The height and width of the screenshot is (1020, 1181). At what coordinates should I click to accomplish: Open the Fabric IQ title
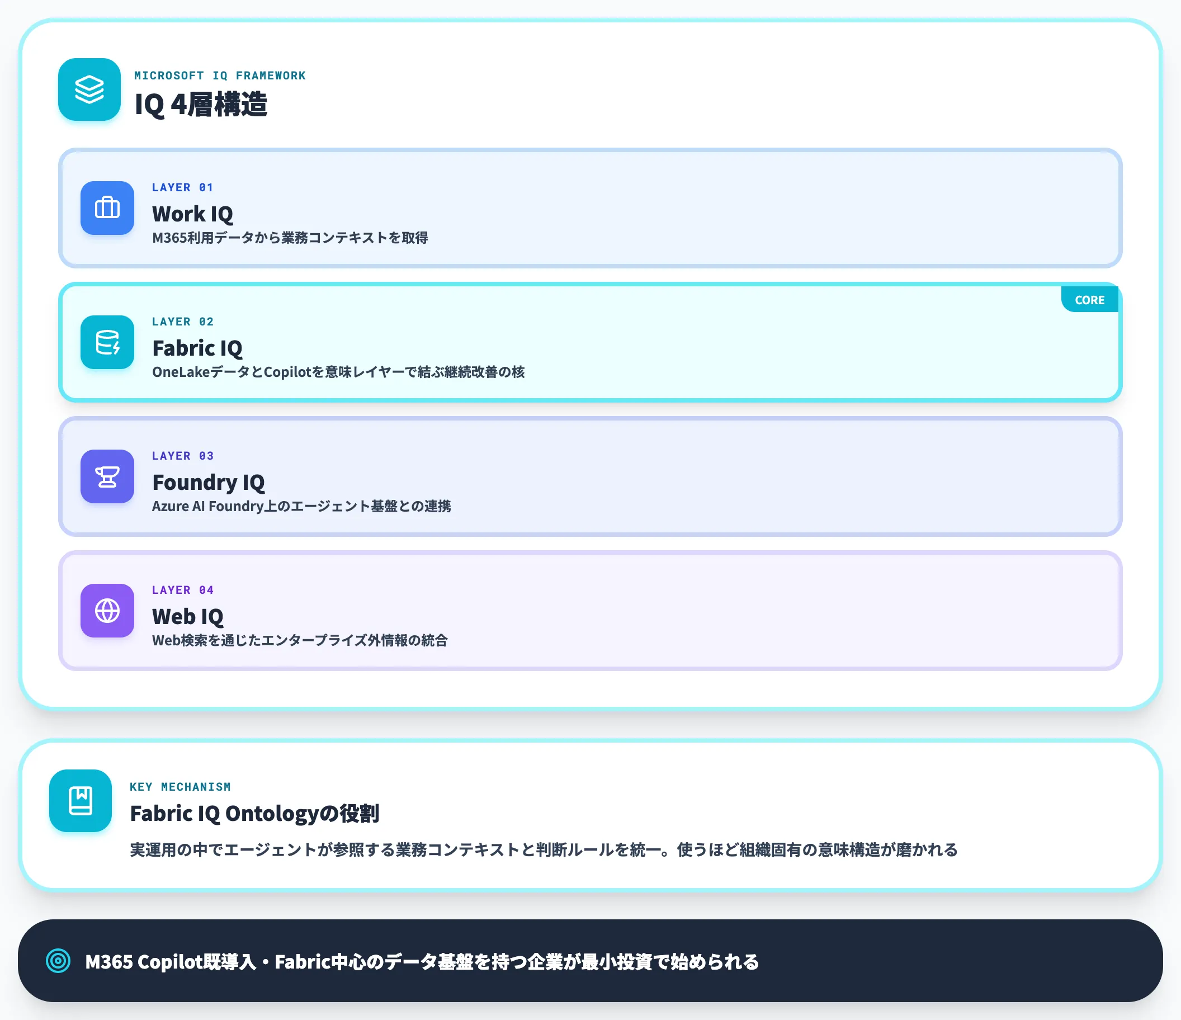(x=197, y=348)
